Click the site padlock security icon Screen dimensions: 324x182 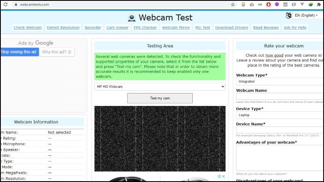pyautogui.click(x=15, y=4)
